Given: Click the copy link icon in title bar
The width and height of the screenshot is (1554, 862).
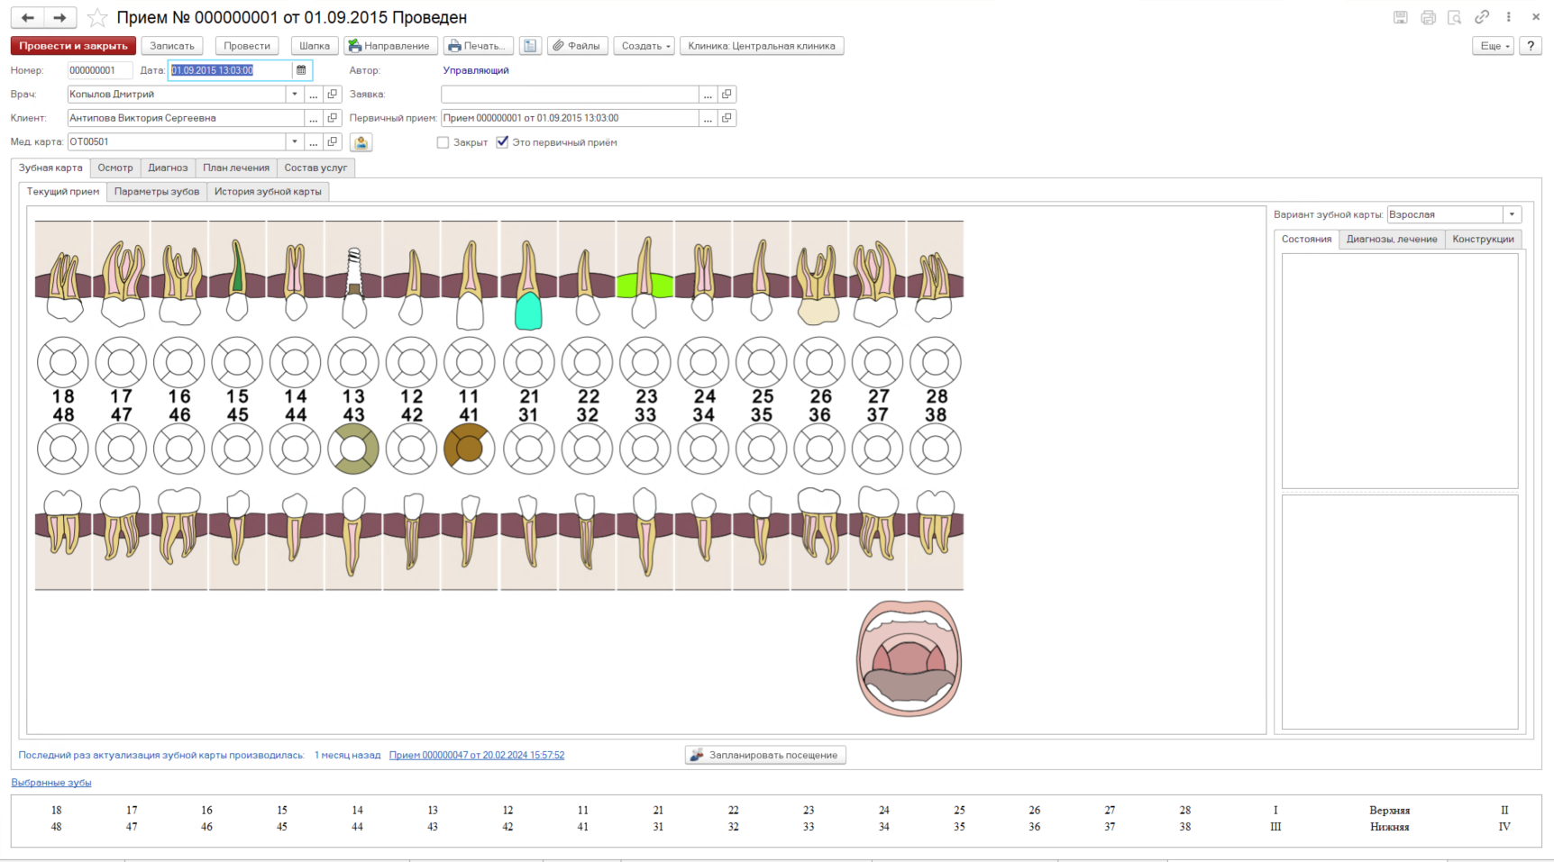Looking at the screenshot, I should point(1482,17).
